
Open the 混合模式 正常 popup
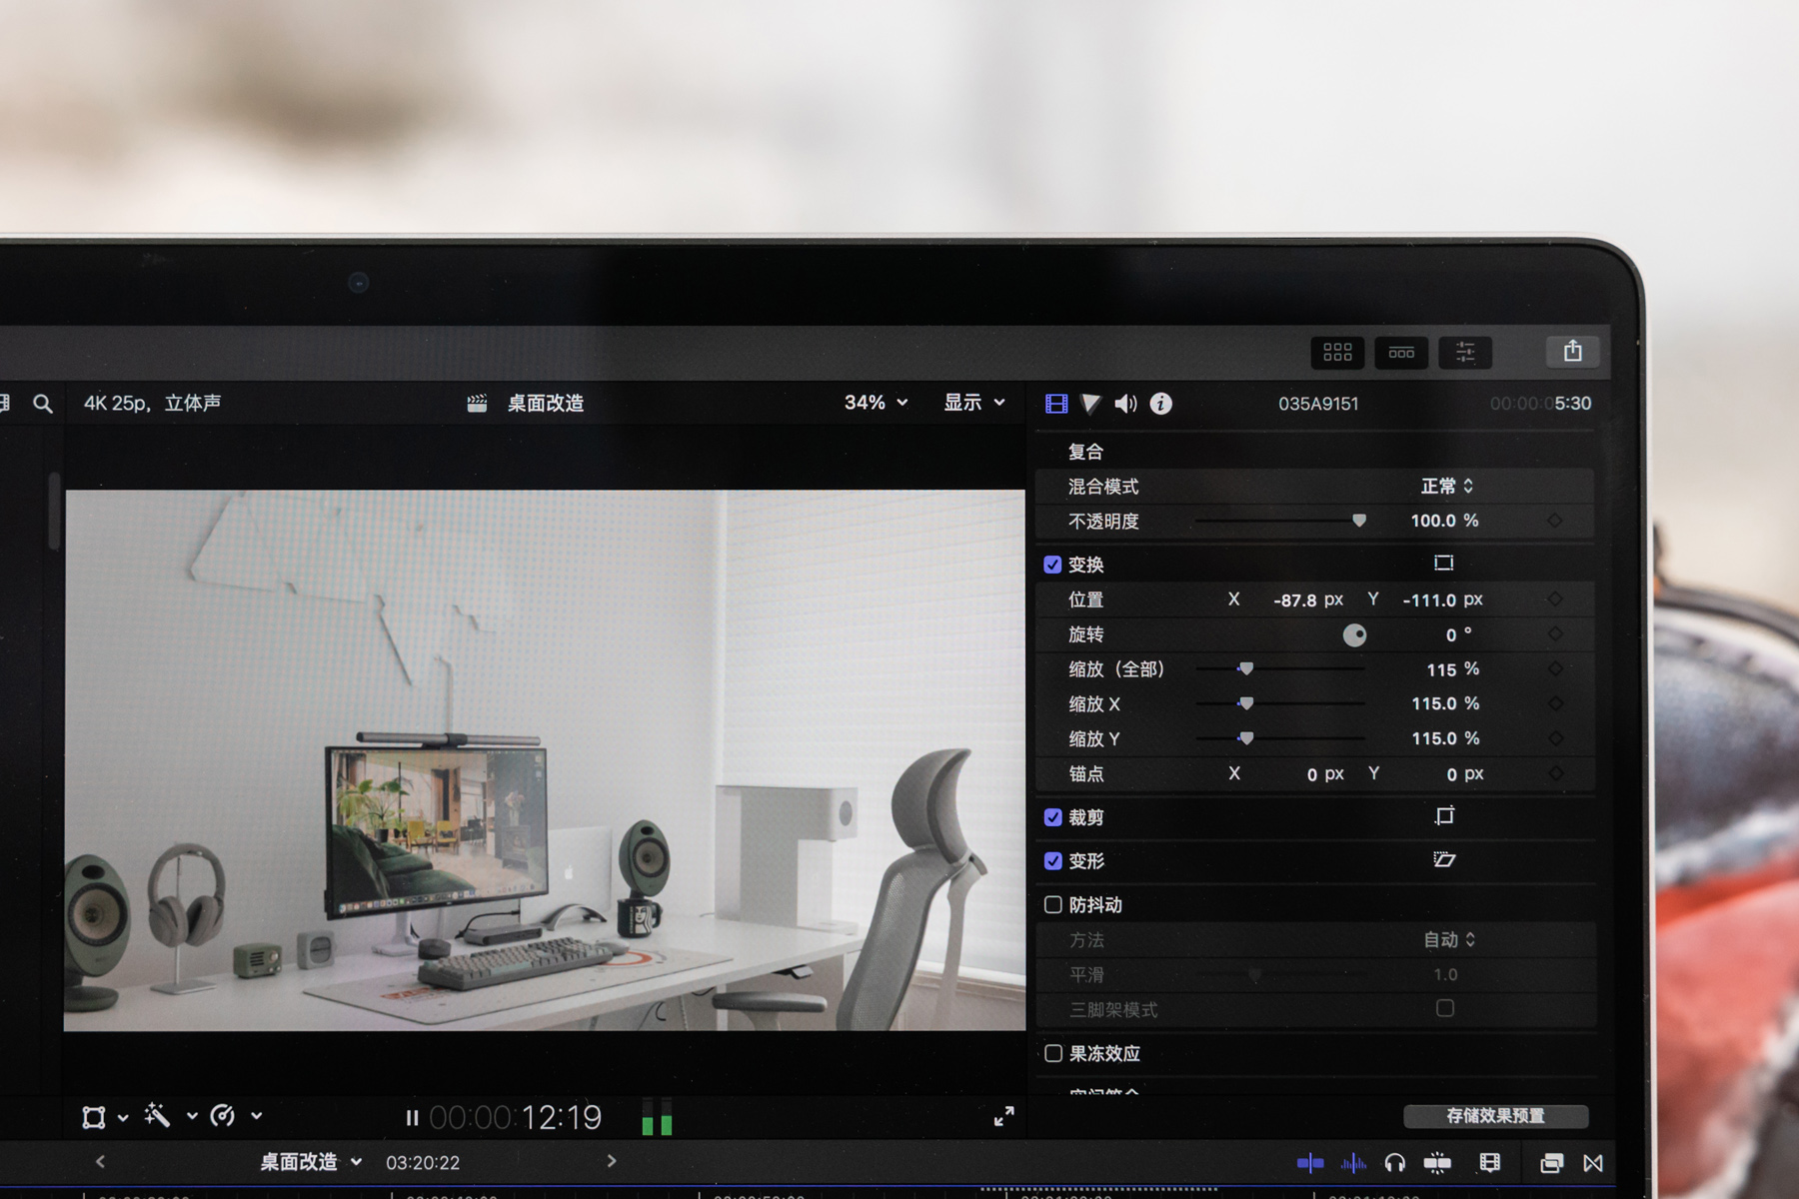point(1447,487)
